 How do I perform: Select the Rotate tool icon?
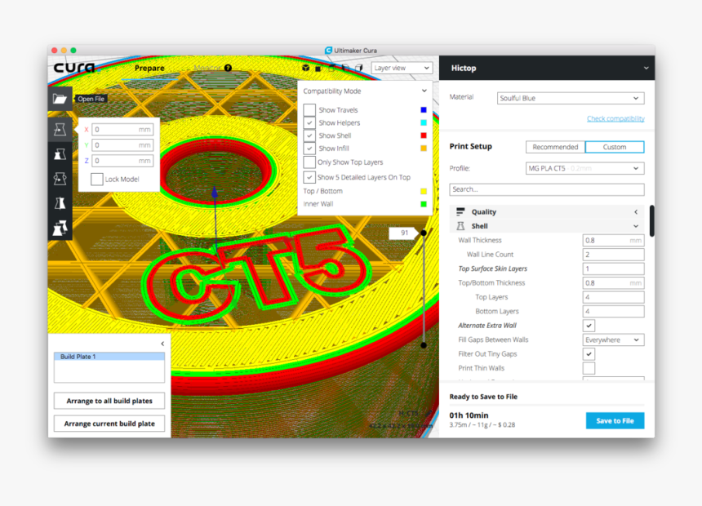pos(60,179)
